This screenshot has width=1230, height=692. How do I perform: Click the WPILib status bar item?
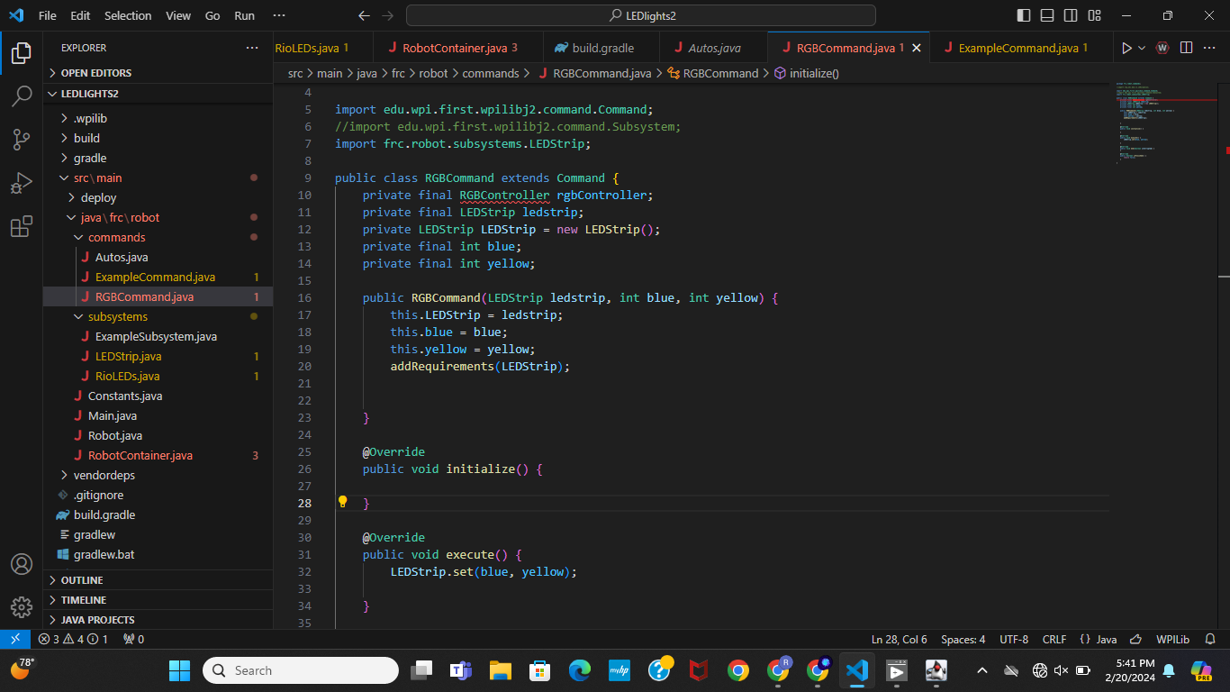pyautogui.click(x=1172, y=639)
